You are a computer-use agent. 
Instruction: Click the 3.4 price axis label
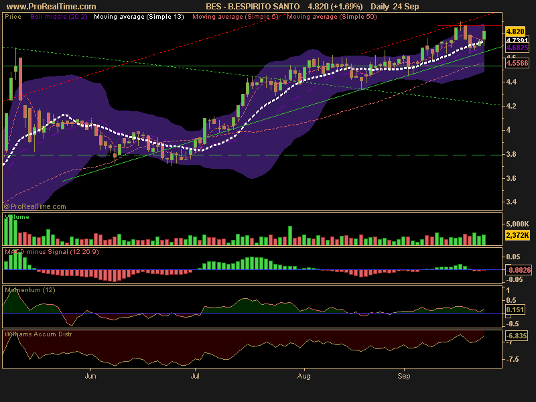coord(511,202)
